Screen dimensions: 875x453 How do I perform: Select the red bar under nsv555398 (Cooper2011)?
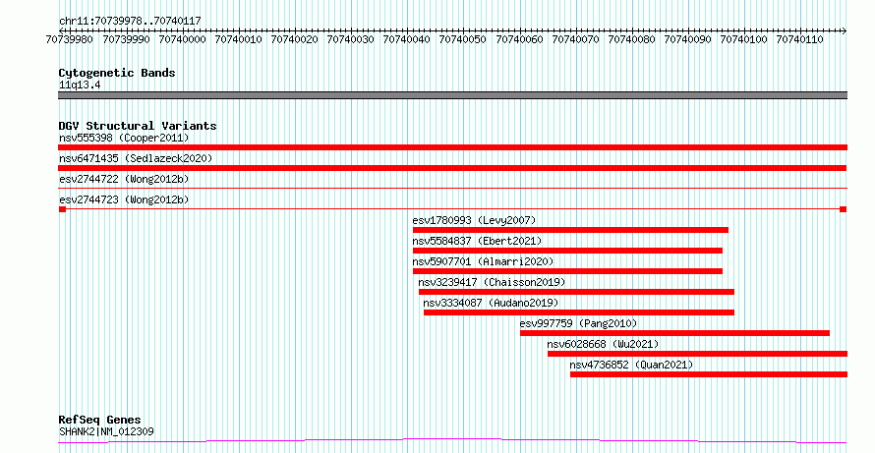click(452, 147)
